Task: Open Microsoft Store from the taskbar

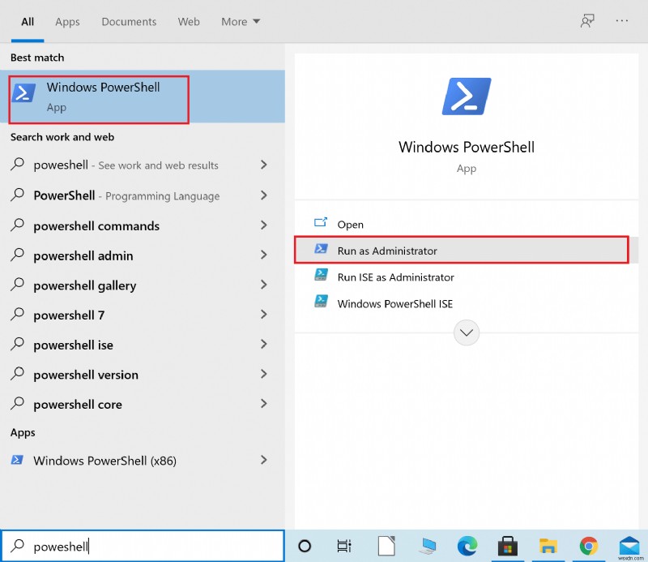Action: [x=508, y=546]
